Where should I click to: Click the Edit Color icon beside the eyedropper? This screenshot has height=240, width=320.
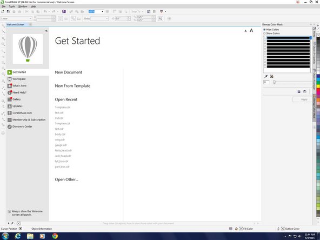point(271,76)
